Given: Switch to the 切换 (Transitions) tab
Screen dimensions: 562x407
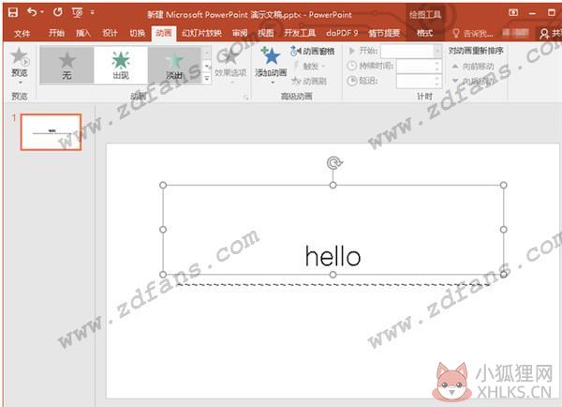Looking at the screenshot, I should tap(137, 33).
